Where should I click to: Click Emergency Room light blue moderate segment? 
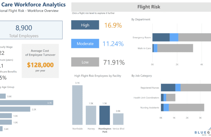174,37
